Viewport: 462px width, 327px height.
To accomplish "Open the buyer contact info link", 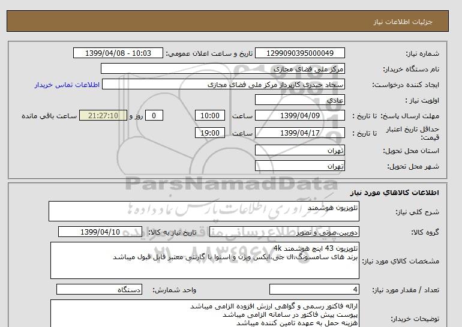I will [67, 85].
